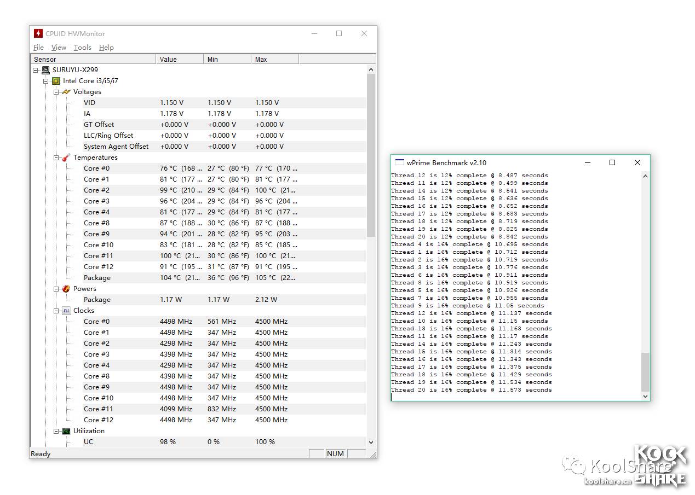This screenshot has height=495, width=695.
Task: Click the 'Thread 20 is 16% complete' line
Action: (x=472, y=390)
